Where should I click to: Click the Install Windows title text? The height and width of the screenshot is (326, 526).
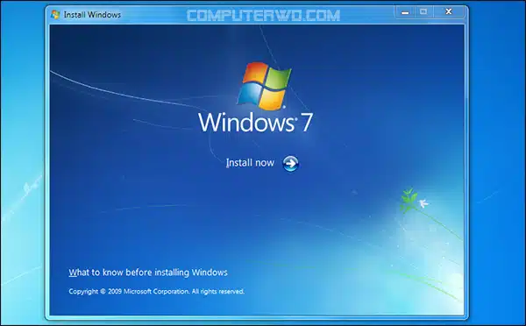click(x=92, y=15)
